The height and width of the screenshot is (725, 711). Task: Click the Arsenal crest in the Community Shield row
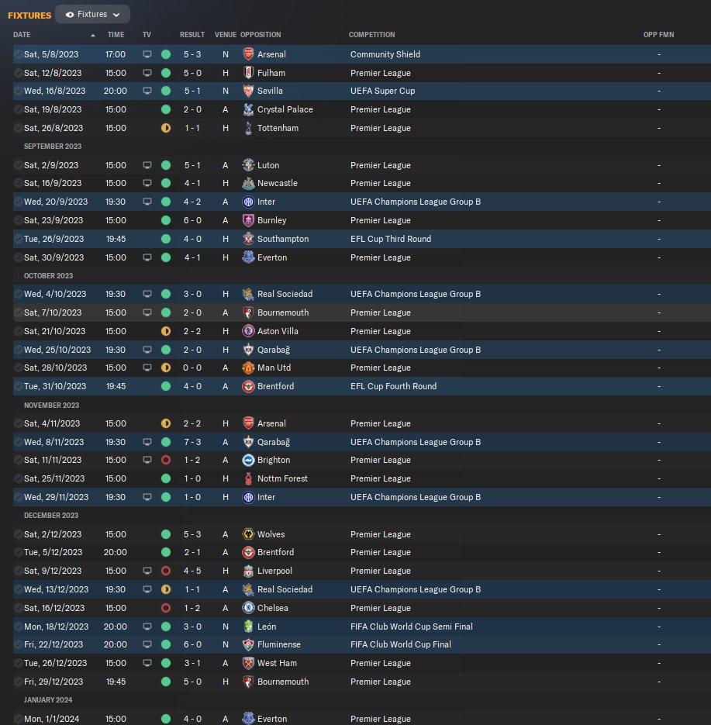[248, 54]
